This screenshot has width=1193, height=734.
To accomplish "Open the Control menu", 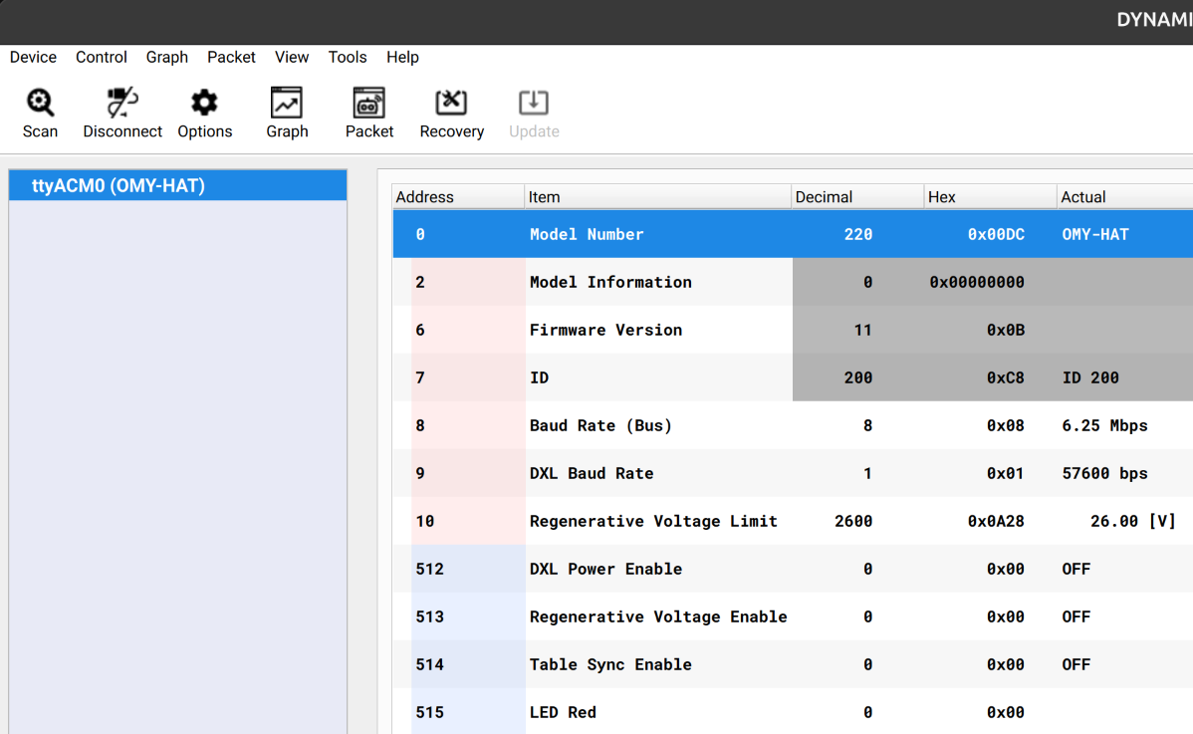I will (101, 57).
